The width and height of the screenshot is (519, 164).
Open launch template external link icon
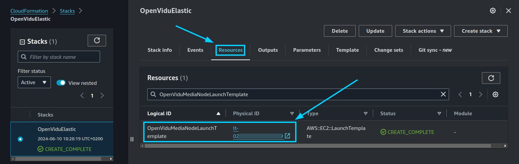coord(287,136)
